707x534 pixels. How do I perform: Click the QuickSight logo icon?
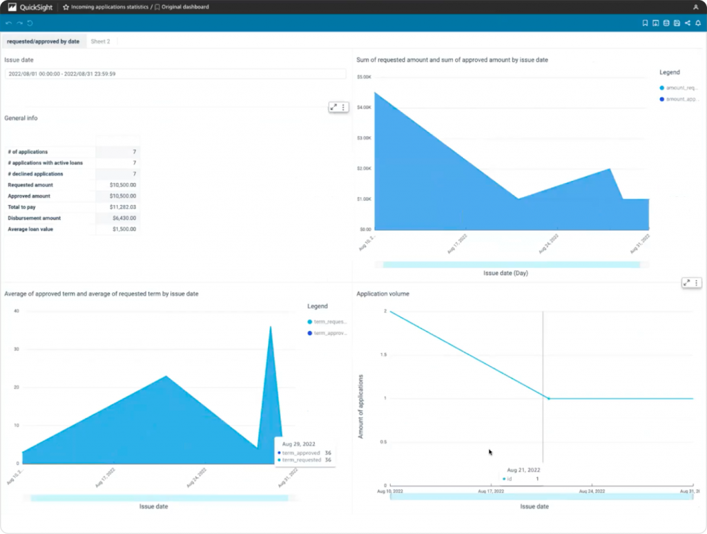tap(12, 7)
